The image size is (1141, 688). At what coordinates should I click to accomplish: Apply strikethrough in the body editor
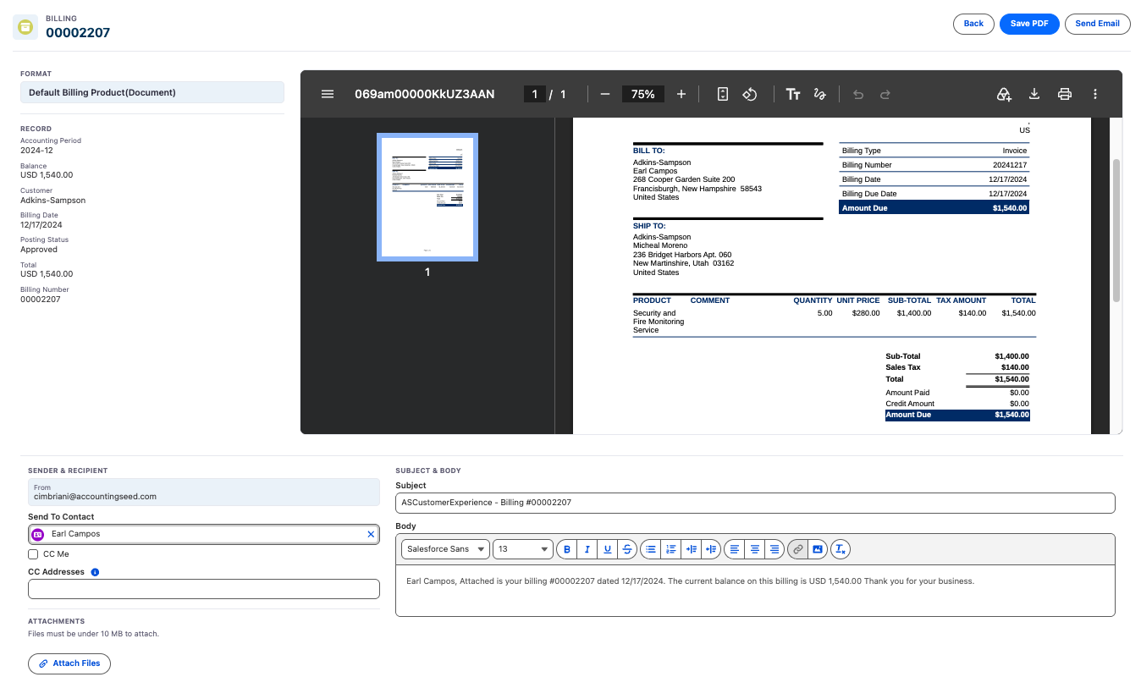[x=627, y=549]
